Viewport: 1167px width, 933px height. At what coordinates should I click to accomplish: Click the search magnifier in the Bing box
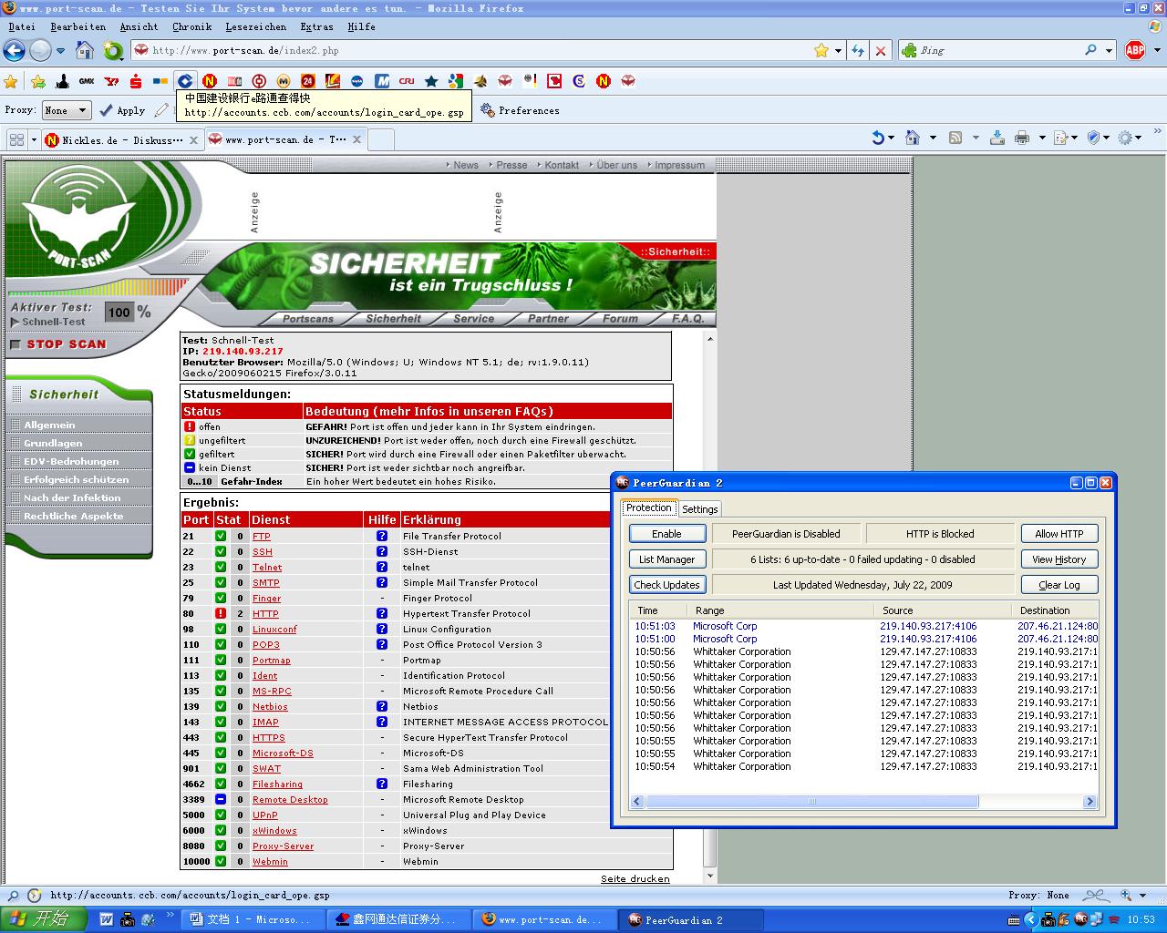(x=1090, y=50)
